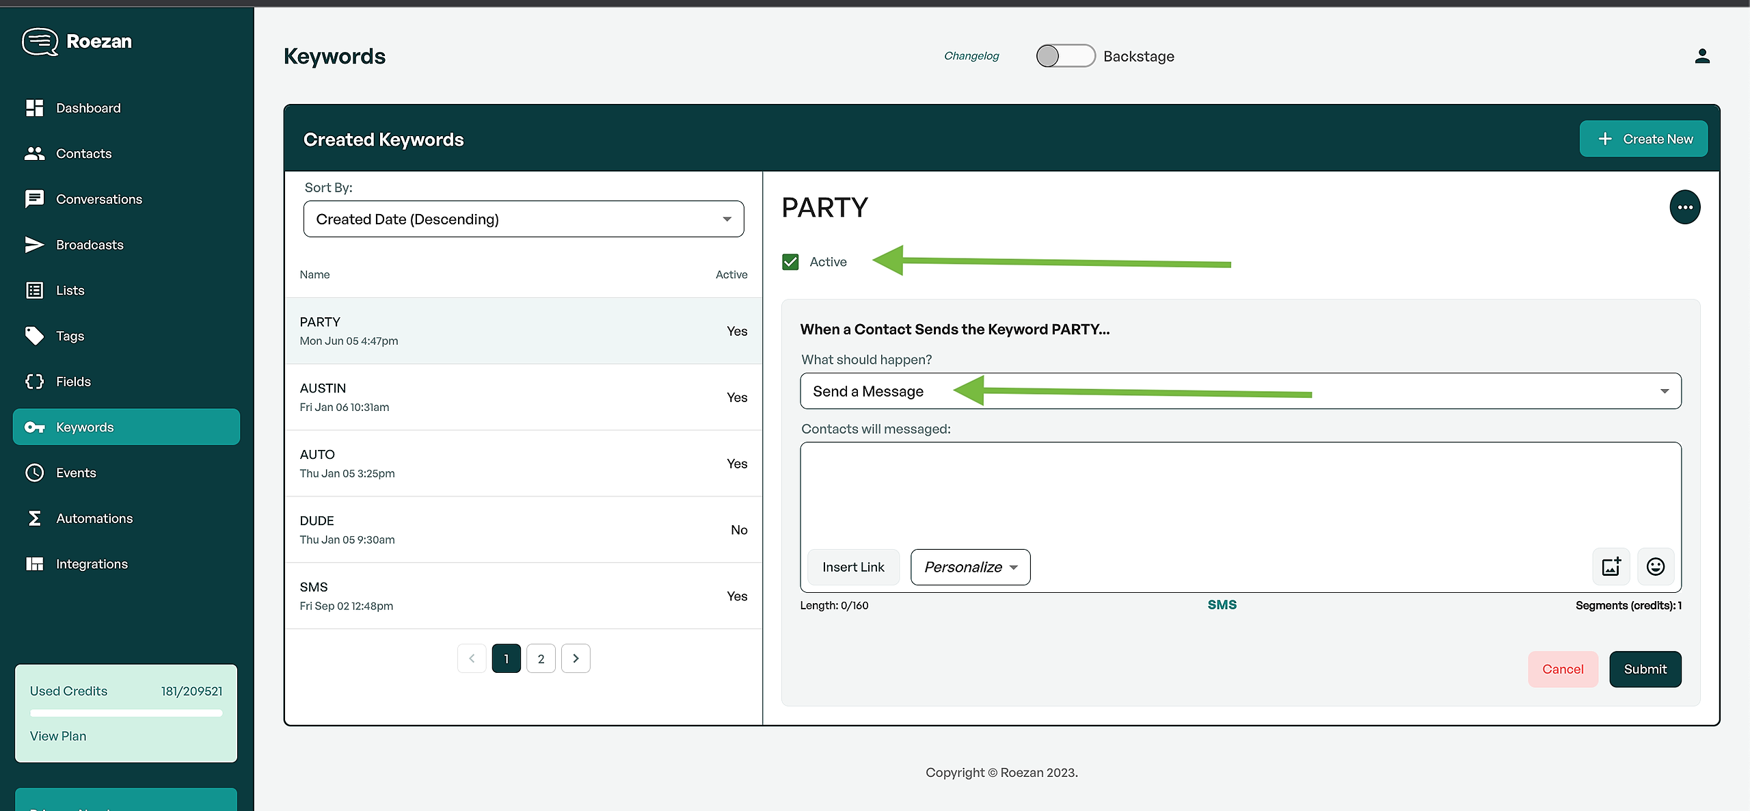
Task: Click the Create New button
Action: click(1643, 139)
